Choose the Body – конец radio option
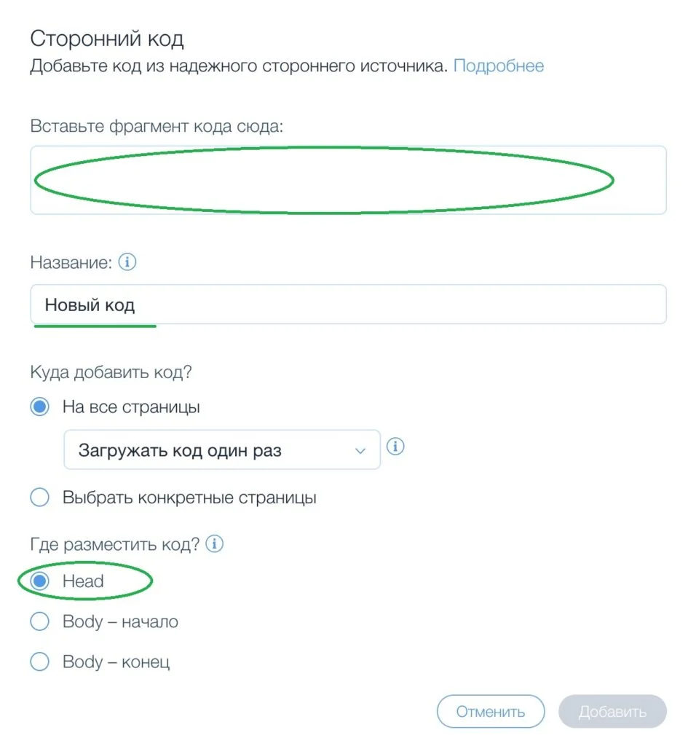696x746 pixels. click(40, 661)
